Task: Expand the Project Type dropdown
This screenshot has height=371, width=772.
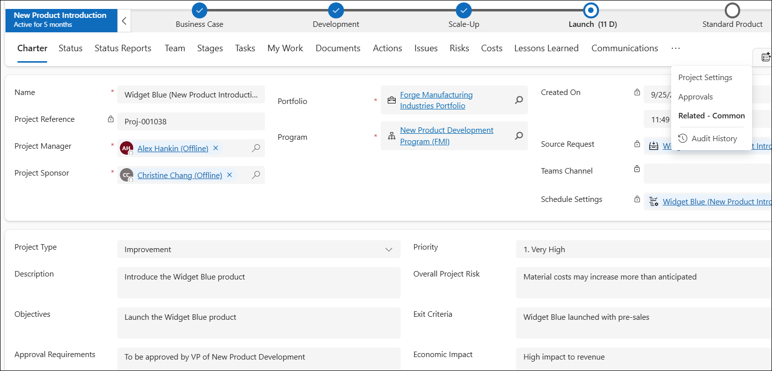Action: click(389, 250)
